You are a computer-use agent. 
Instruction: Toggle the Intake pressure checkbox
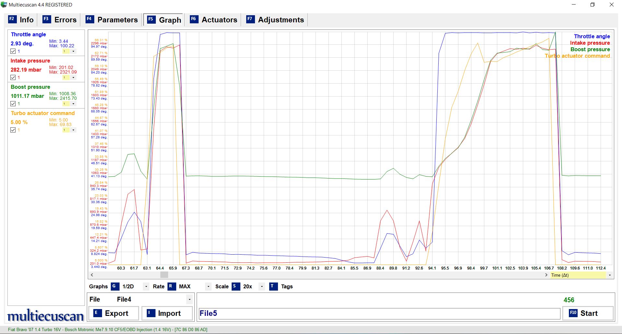[13, 77]
